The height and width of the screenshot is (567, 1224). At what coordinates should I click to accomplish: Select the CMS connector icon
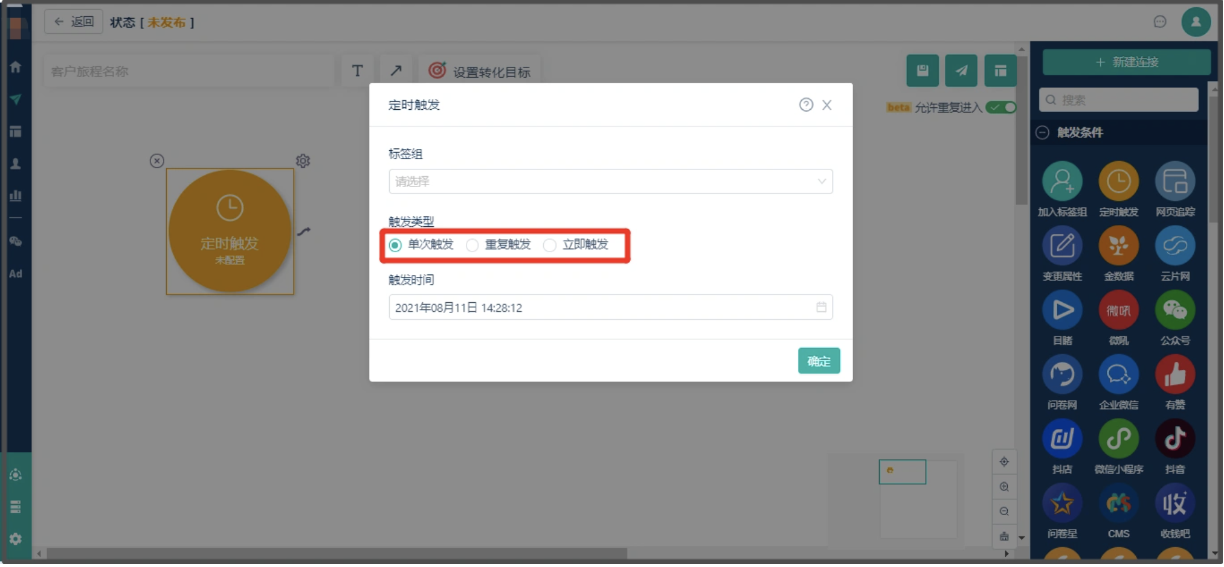coord(1119,504)
